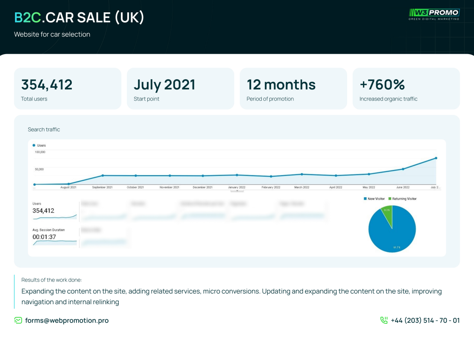This screenshot has height=337, width=474.
Task: Click the green Returning Visitor pie slice
Action: pos(388,215)
